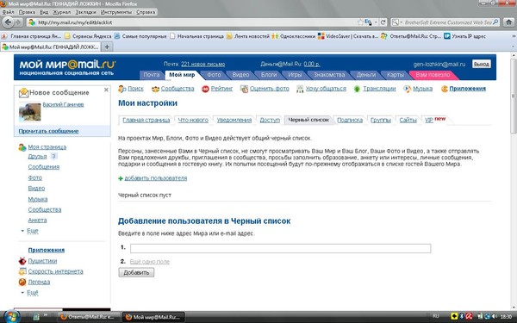
Task: Click into the user address input field
Action: pos(280,249)
